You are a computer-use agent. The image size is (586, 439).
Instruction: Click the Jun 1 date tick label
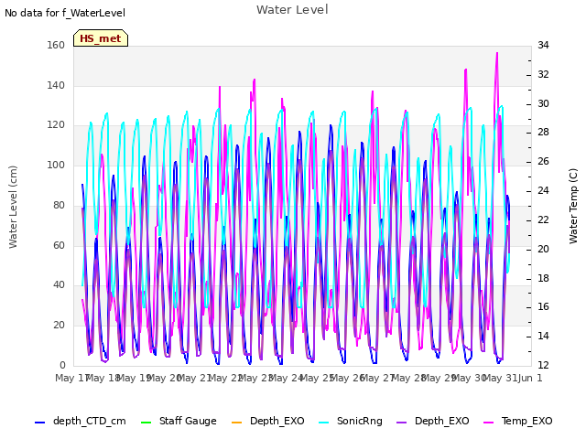(x=530, y=378)
